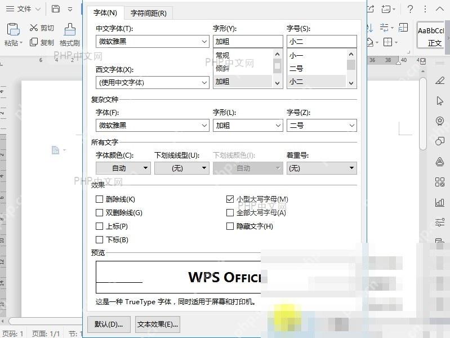Click the star badge icon in sidebar
Viewport: 450px width, 338px height.
tap(440, 121)
